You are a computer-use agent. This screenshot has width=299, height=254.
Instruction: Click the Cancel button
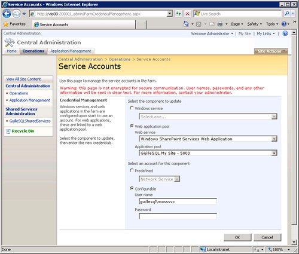click(x=267, y=237)
